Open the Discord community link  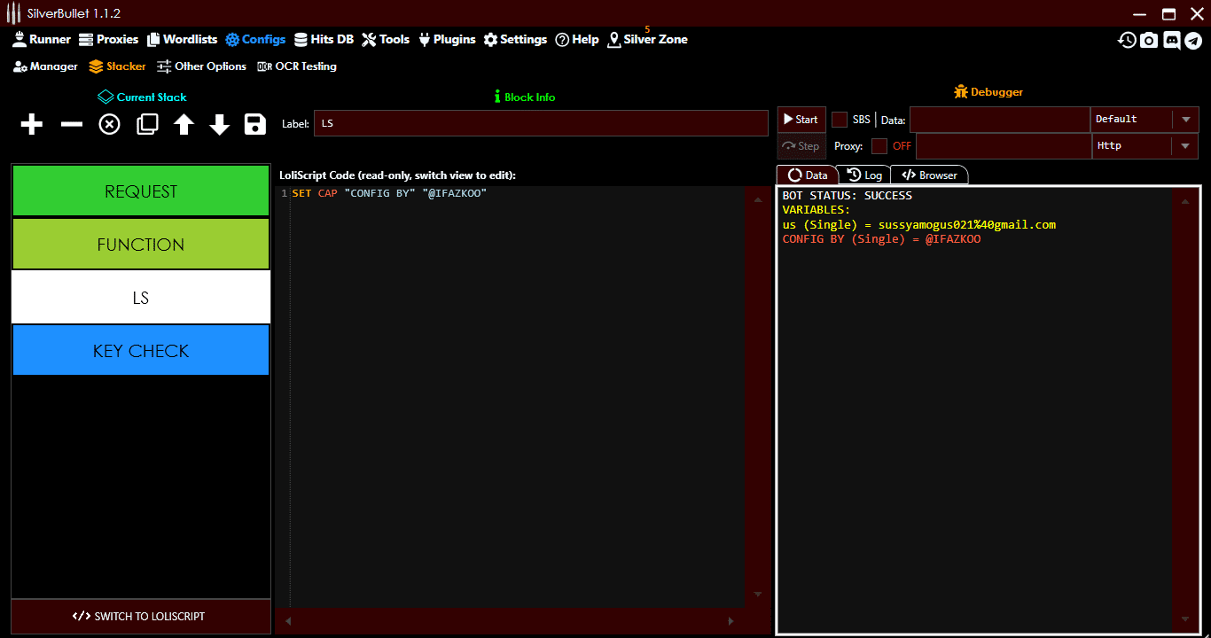(x=1172, y=40)
